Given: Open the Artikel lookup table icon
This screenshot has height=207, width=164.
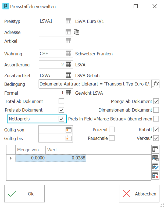Looking at the screenshot, I should click(x=69, y=41).
